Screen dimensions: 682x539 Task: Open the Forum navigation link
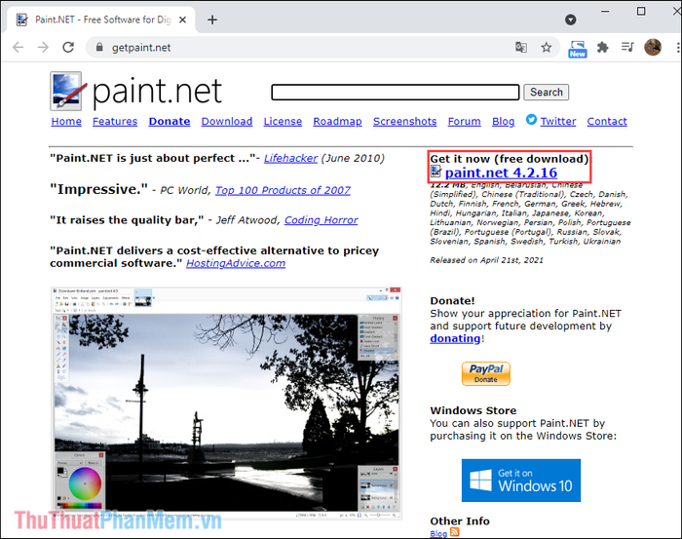coord(464,122)
